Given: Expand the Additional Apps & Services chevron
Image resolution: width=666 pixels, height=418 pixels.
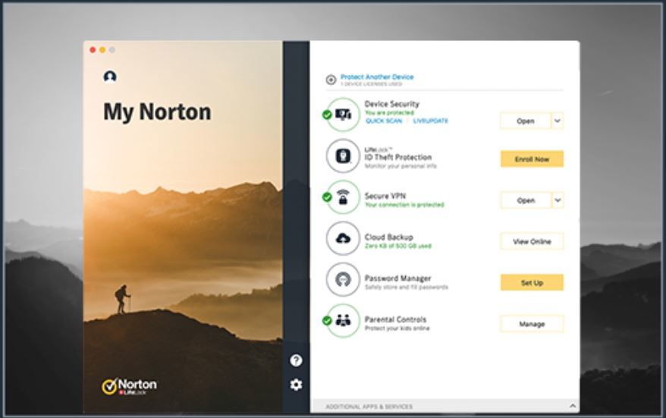Looking at the screenshot, I should [x=573, y=406].
